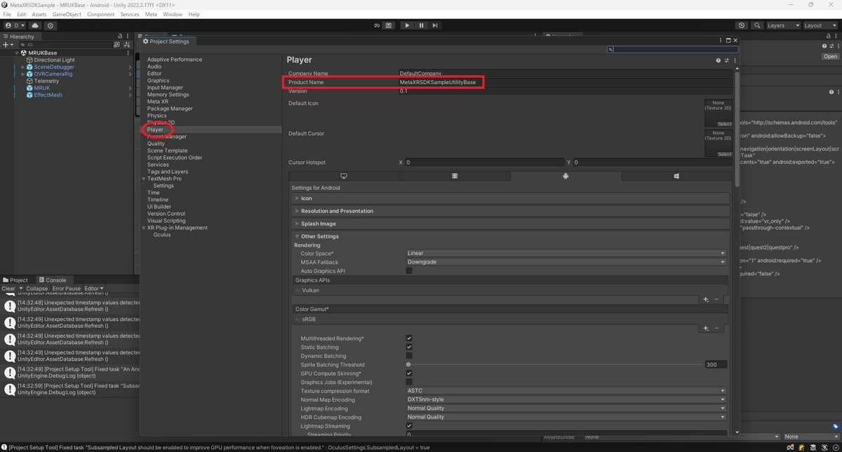Open the MRUK prefab arrow
The width and height of the screenshot is (842, 452).
tap(130, 88)
